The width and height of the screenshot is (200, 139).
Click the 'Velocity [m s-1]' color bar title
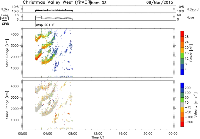195,105
